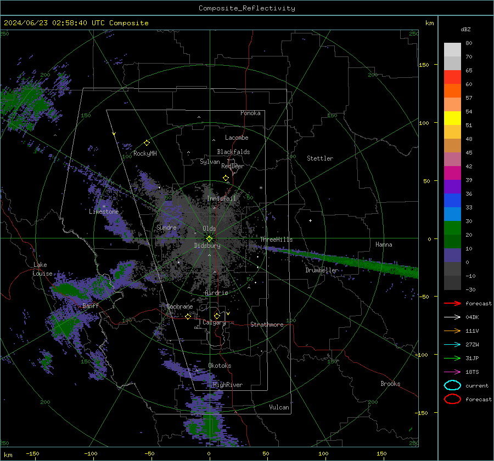
Task: Click the Banff city label
Action: (x=91, y=305)
